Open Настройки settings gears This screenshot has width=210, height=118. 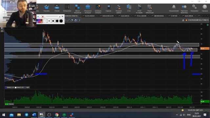click(194, 8)
